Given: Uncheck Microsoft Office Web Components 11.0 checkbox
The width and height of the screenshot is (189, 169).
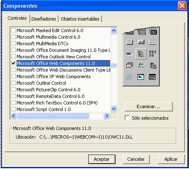Looking at the screenshot, I should (13, 63).
